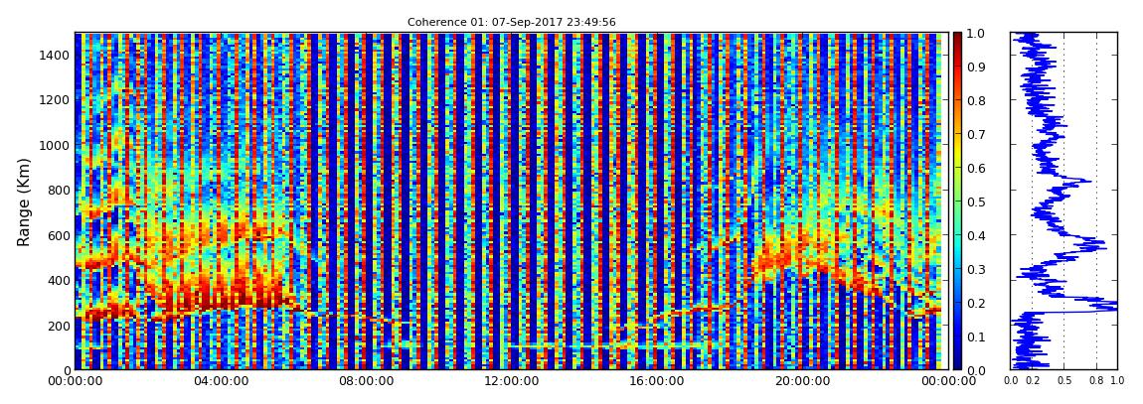Click the plot title 'Coherence 01: 07-Sep-2017 23:49:56'
The width and height of the screenshot is (1143, 404).
point(511,22)
